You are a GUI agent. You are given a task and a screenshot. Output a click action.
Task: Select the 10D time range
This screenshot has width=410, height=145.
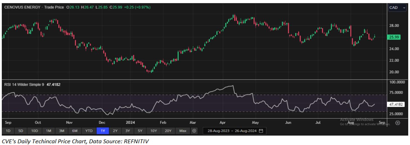click(x=34, y=131)
